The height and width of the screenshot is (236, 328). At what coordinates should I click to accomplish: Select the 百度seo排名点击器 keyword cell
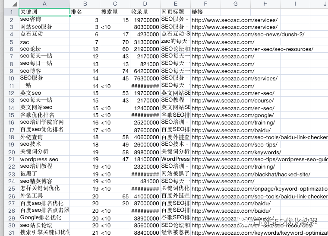pos(44,210)
